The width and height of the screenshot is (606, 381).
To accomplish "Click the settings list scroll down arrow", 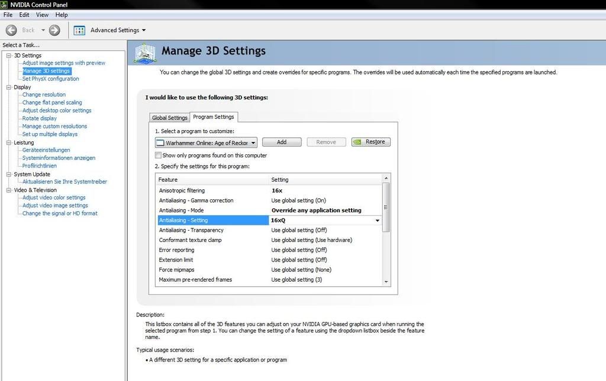I will pyautogui.click(x=386, y=282).
